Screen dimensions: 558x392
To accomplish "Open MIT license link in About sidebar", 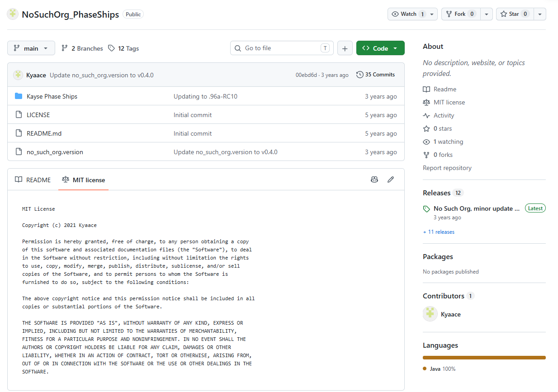I will pos(444,102).
